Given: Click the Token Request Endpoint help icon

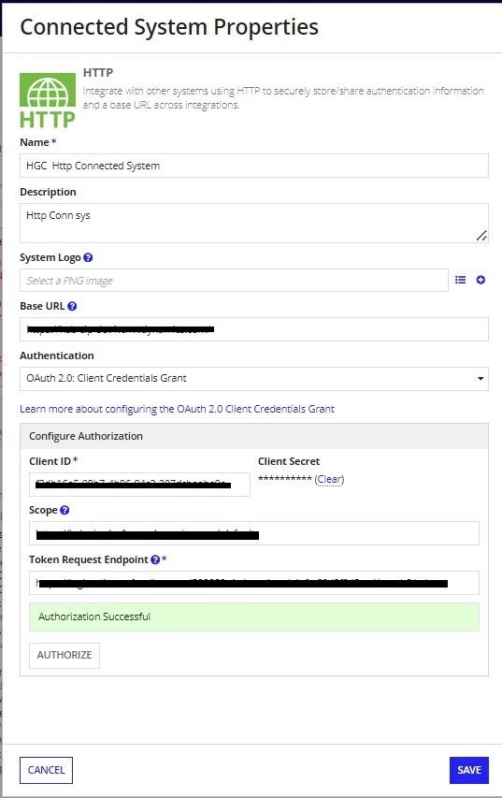Looking at the screenshot, I should (x=155, y=559).
